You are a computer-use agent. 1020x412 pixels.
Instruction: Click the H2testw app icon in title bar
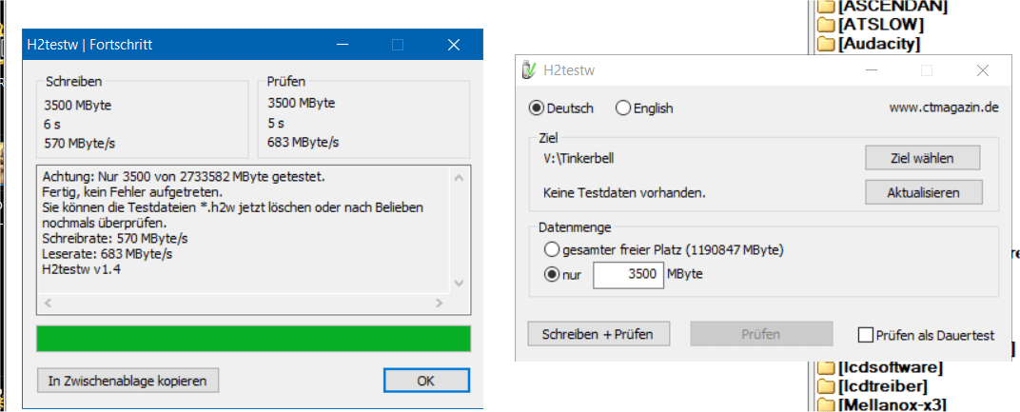[530, 70]
